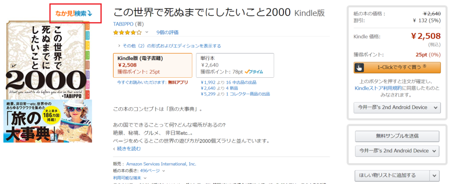Click ほしい物リストに追加する button

click(392, 175)
